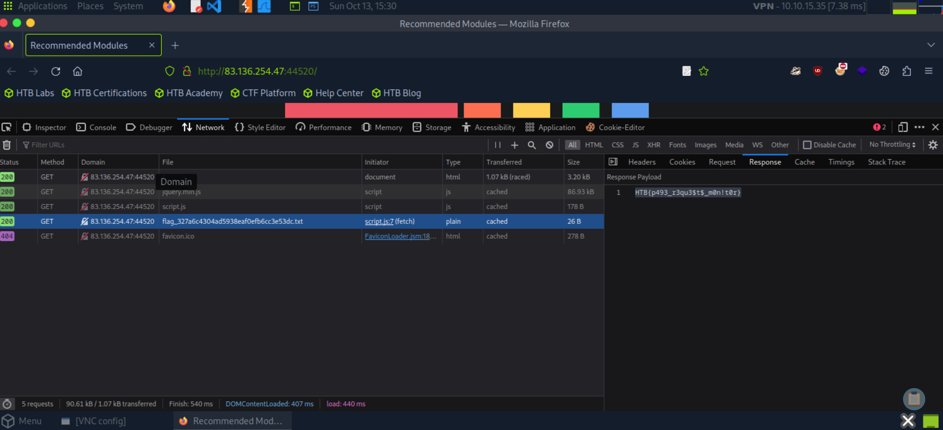943x430 pixels.
Task: Bookmark this page with the star icon
Action: [704, 72]
